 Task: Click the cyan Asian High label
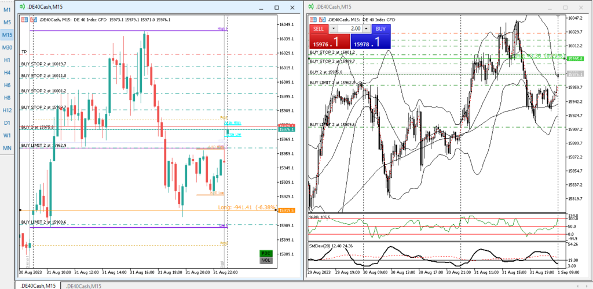(x=233, y=123)
